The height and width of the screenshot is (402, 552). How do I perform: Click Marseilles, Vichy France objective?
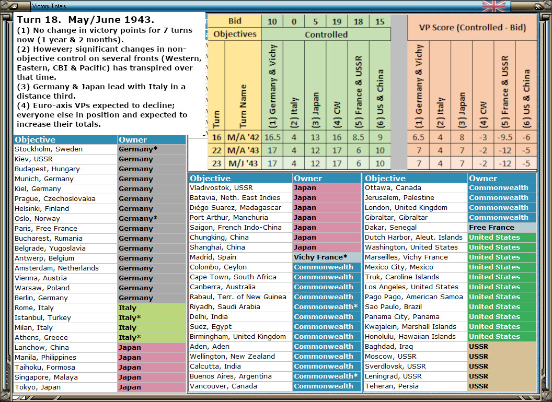tap(416, 257)
